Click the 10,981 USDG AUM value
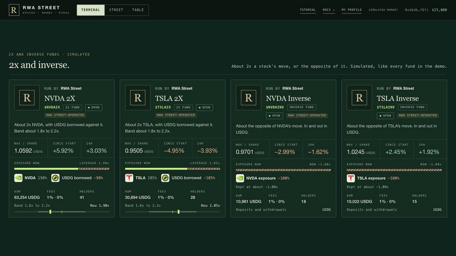The height and width of the screenshot is (256, 456). [x=249, y=201]
